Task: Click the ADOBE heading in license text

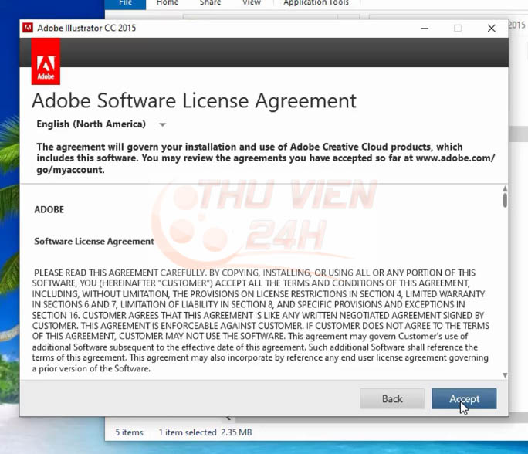Action: [49, 209]
